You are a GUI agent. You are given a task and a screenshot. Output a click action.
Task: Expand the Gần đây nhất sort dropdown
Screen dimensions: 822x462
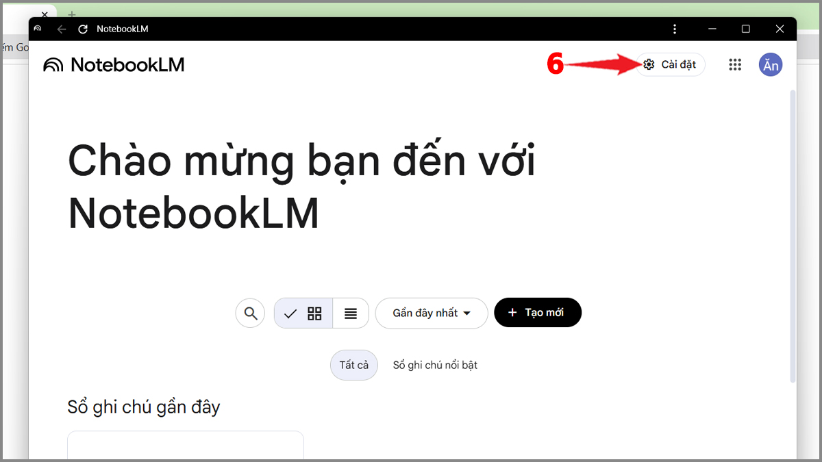(432, 313)
